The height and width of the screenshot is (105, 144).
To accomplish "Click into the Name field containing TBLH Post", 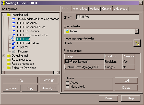I will 107,17.
